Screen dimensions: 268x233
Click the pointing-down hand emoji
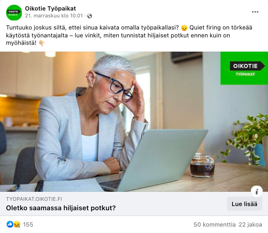click(42, 43)
